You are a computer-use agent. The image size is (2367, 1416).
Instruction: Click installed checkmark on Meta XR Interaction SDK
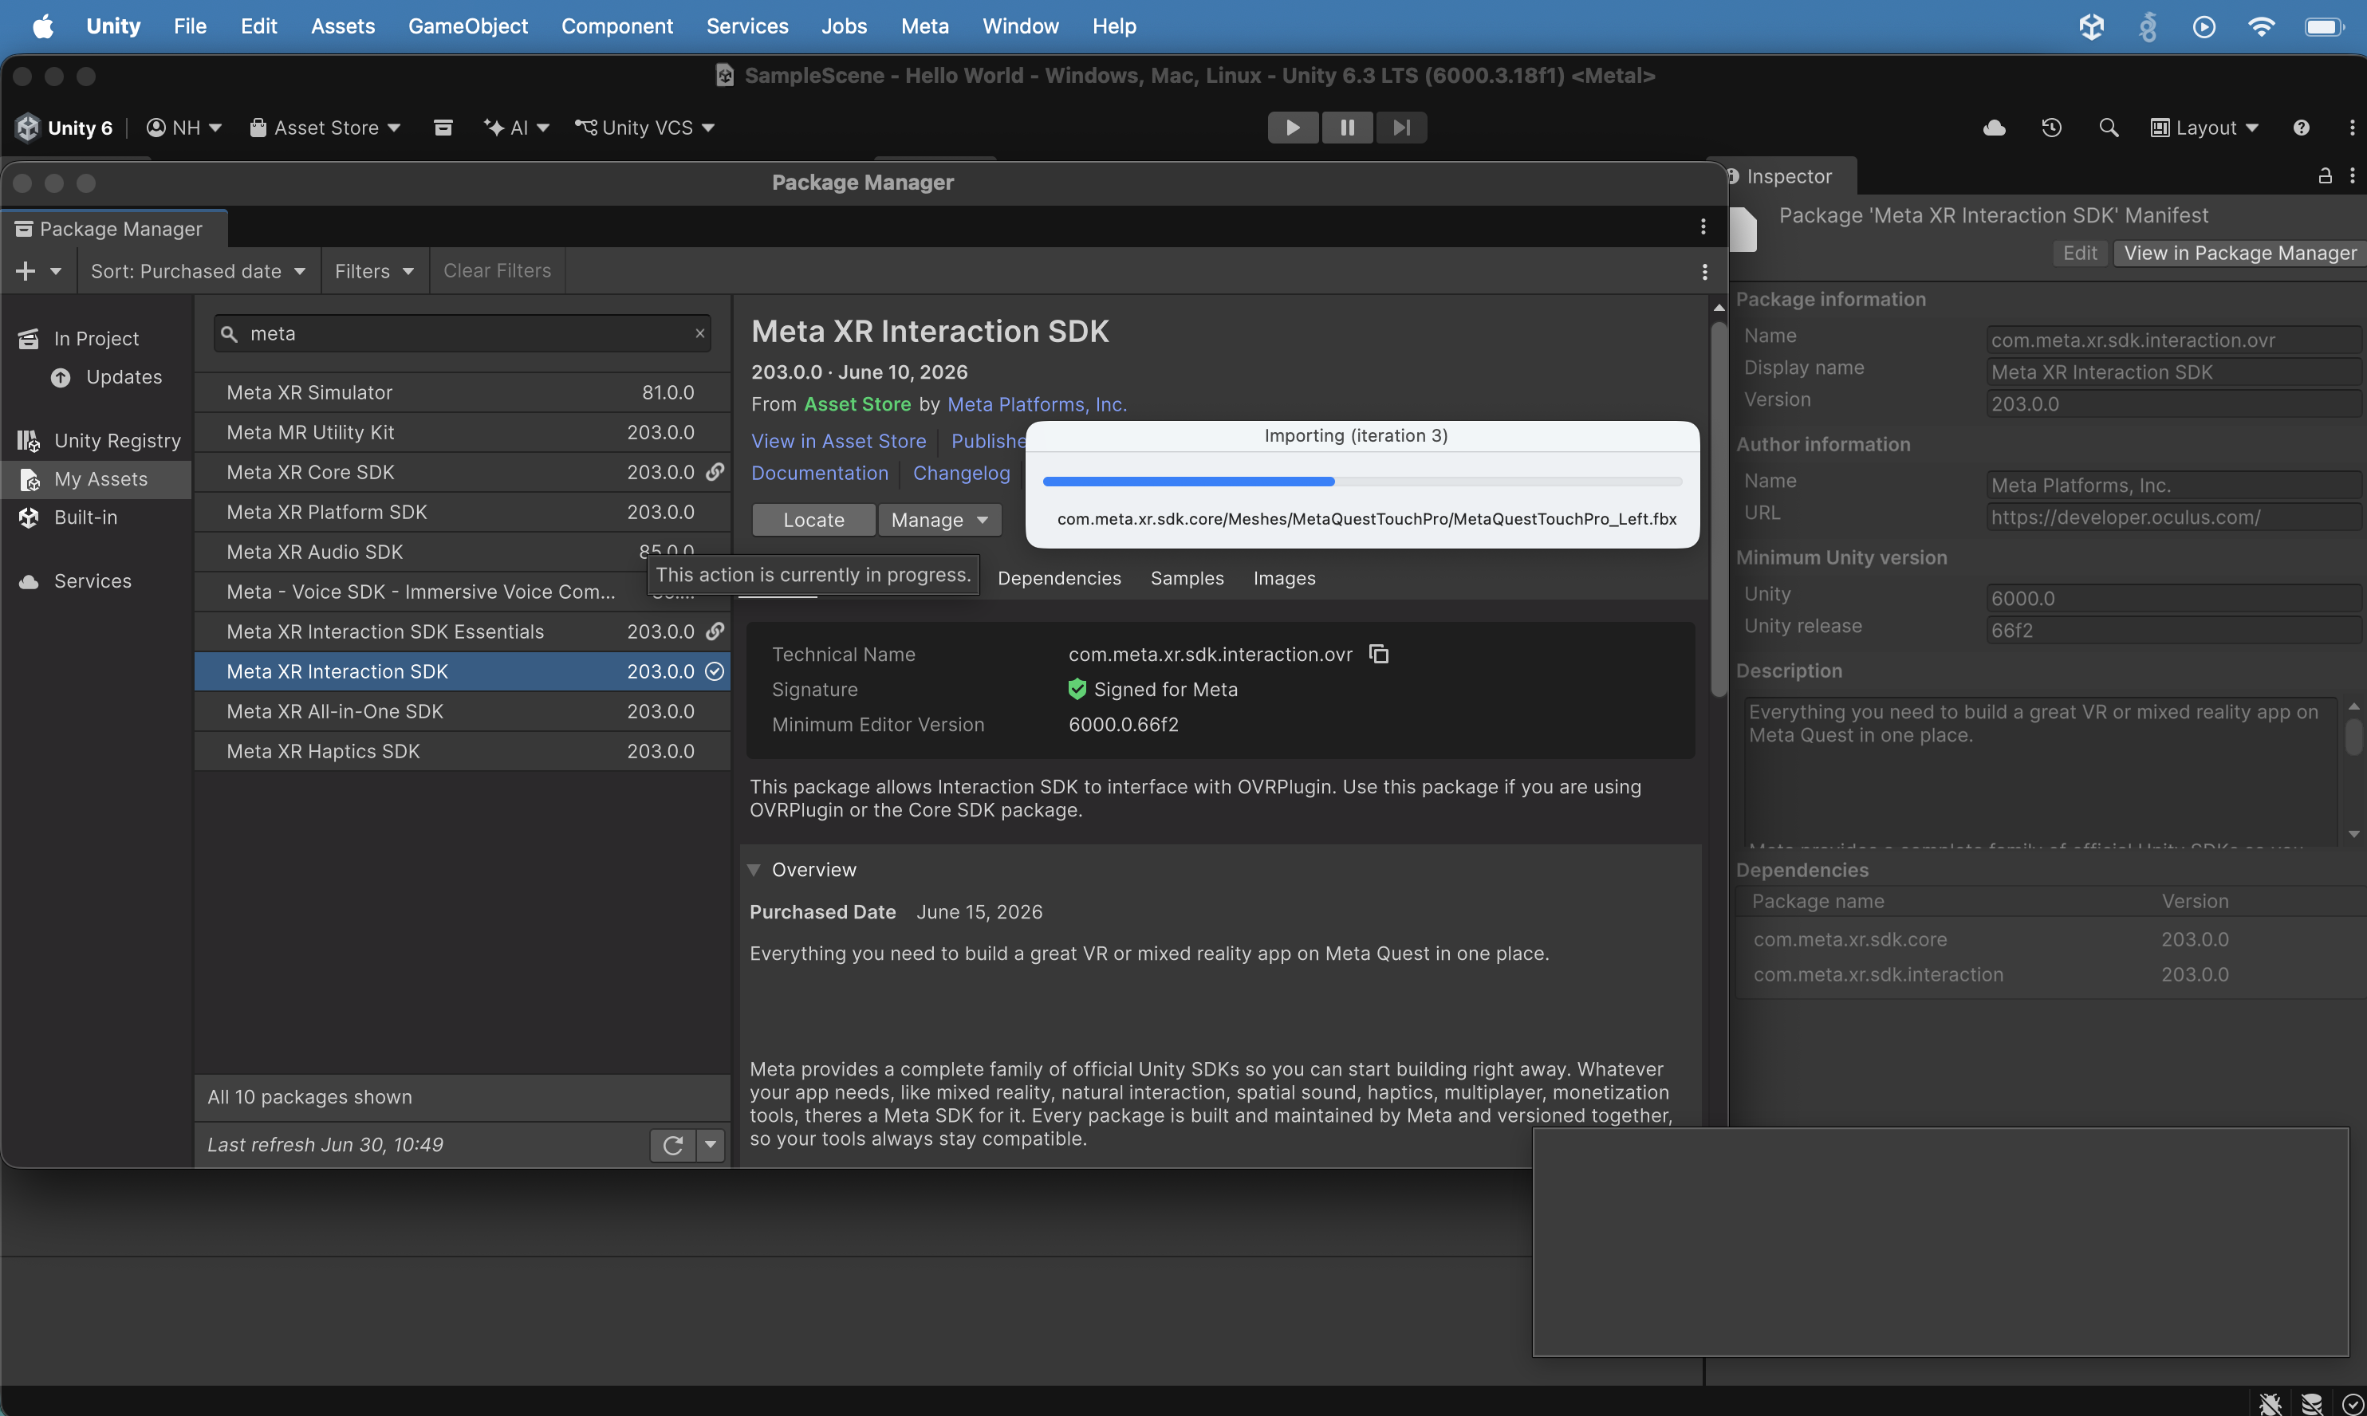tap(715, 671)
